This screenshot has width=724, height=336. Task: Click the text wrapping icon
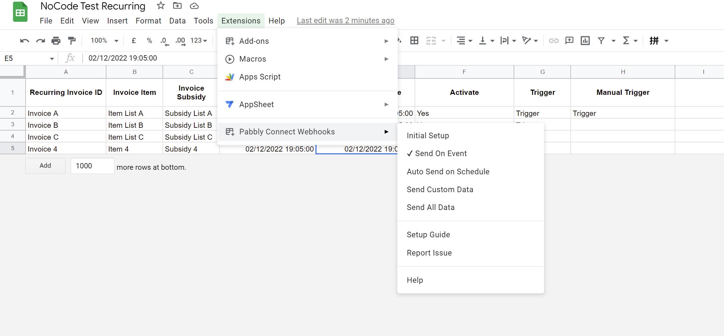click(504, 41)
